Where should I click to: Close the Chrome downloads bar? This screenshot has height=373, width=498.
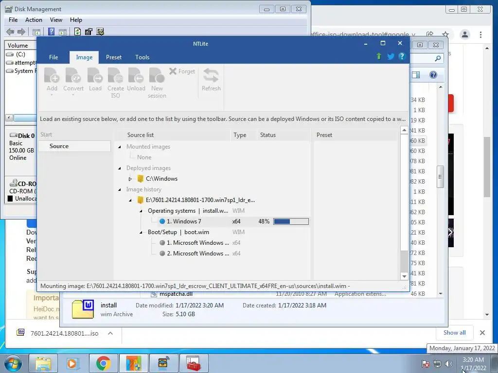pos(482,332)
